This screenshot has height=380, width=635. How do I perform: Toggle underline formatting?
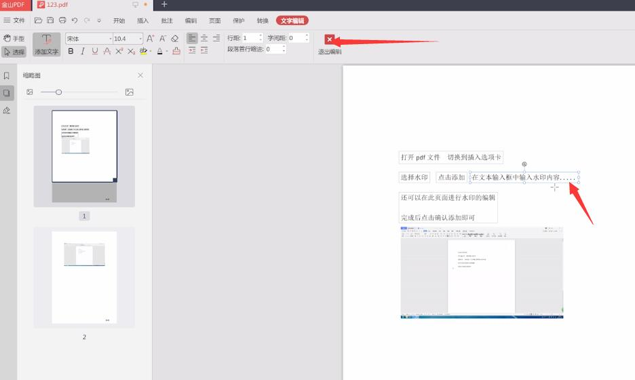pos(95,51)
